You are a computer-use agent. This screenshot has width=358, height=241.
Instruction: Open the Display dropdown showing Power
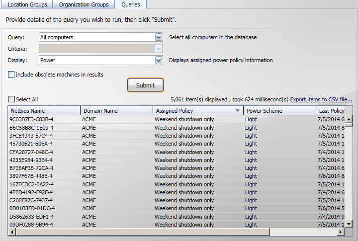pyautogui.click(x=159, y=60)
